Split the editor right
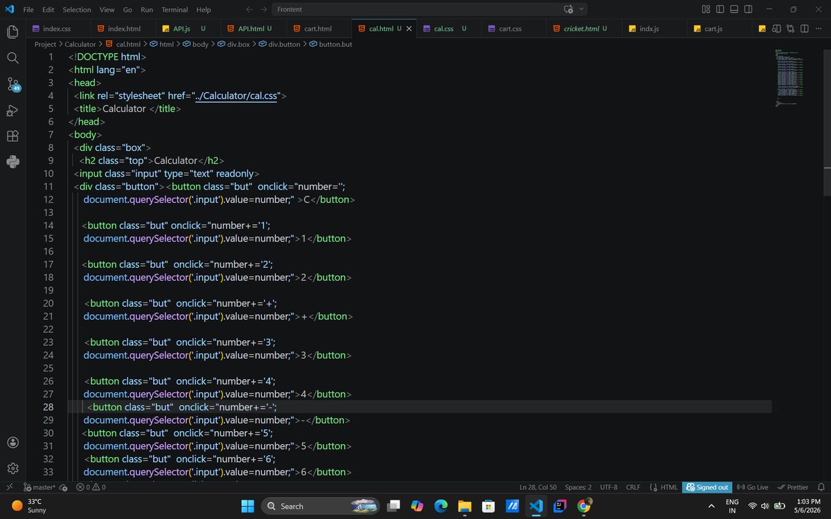Viewport: 831px width, 519px height. (x=804, y=29)
